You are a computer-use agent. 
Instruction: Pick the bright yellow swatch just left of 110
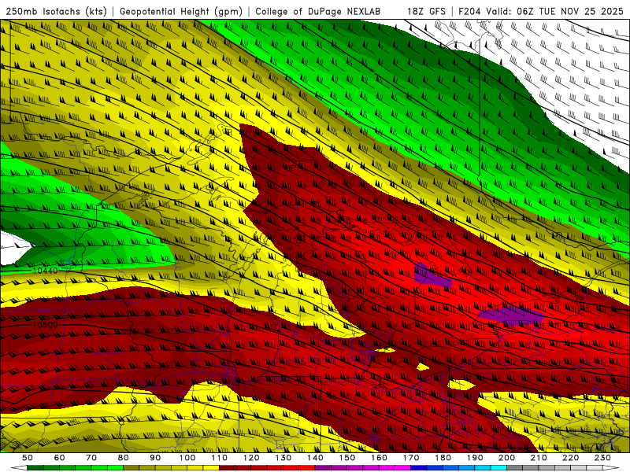click(x=211, y=468)
